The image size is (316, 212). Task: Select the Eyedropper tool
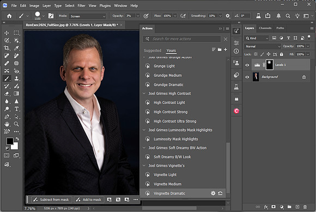coord(16,48)
